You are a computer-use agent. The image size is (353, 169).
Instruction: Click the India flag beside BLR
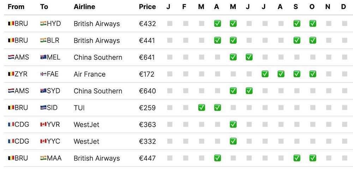[x=43, y=40]
